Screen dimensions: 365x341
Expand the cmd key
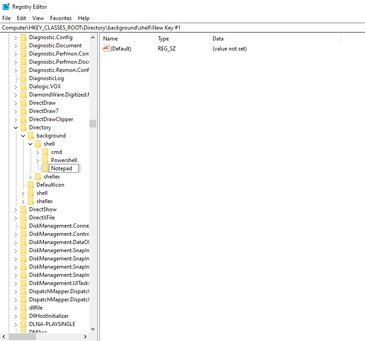[37, 152]
